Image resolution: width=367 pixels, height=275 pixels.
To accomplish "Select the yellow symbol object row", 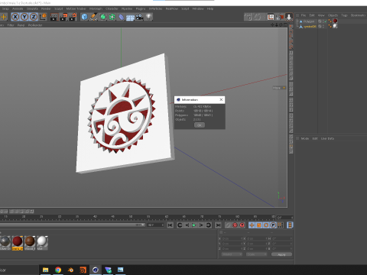I will pyautogui.click(x=310, y=26).
